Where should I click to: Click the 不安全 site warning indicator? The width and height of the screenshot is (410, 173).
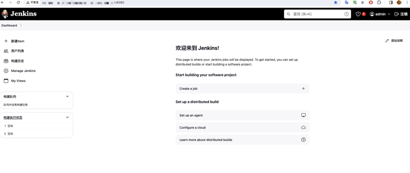point(32,2)
